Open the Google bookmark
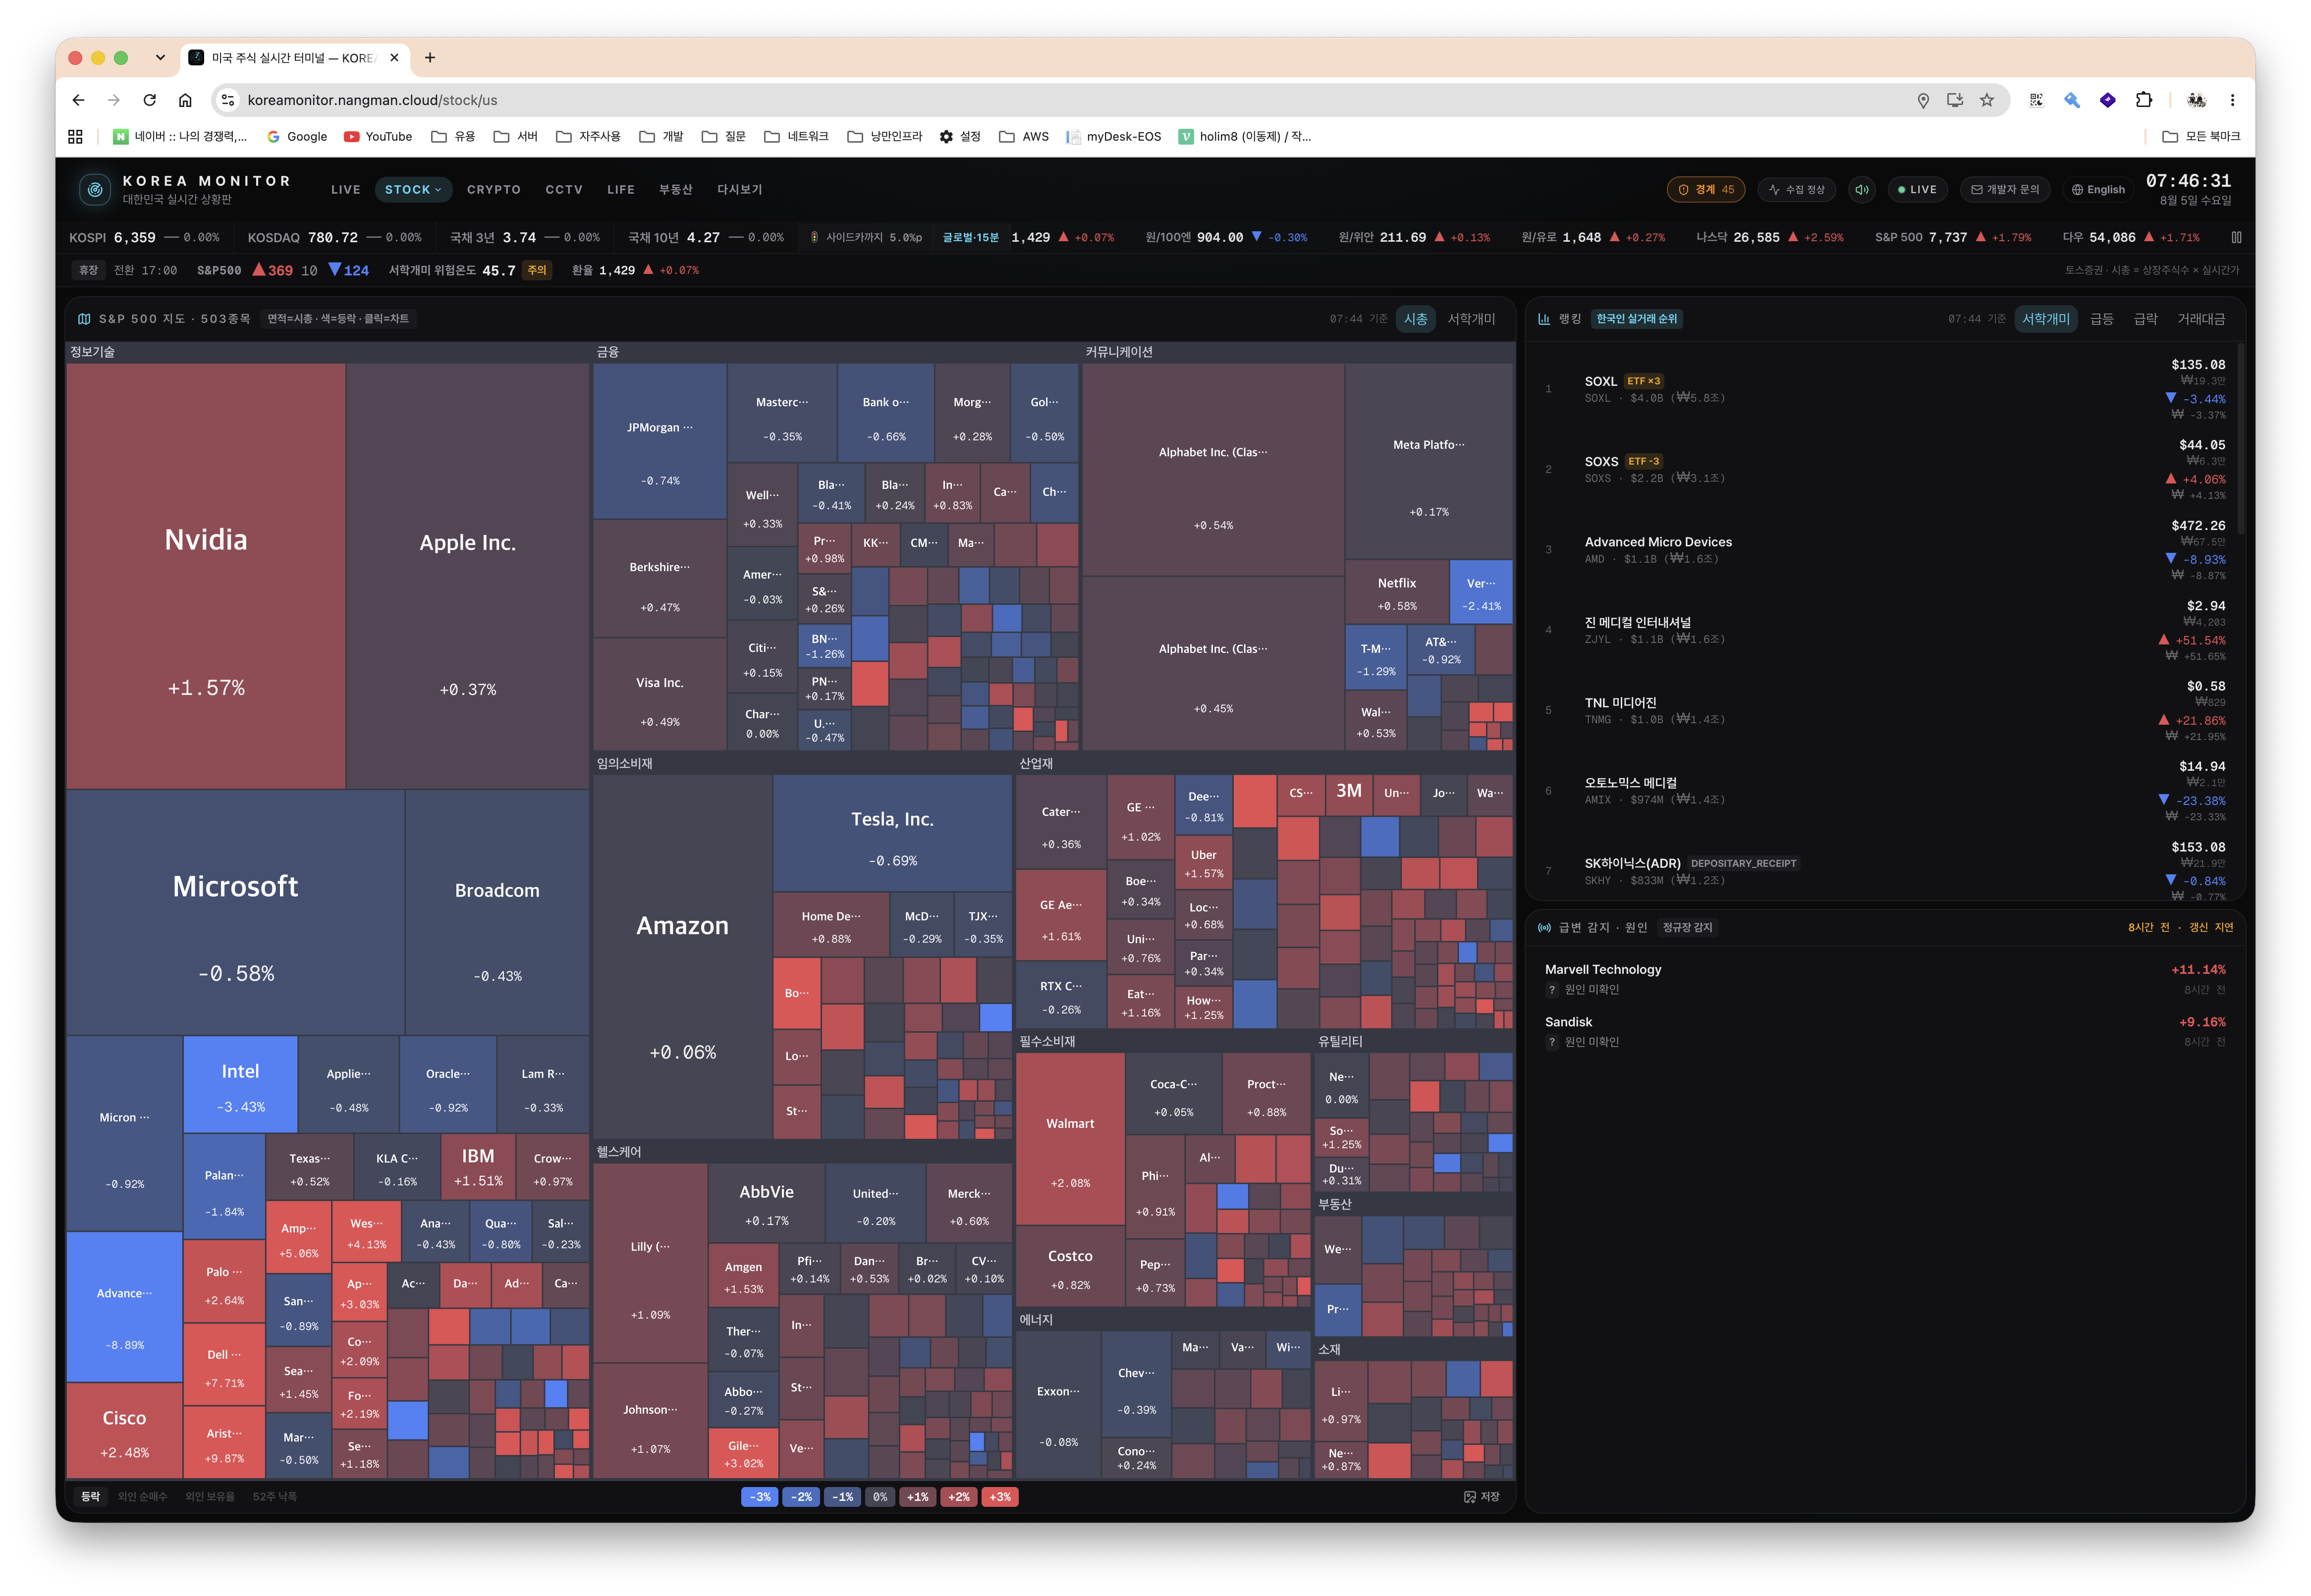The width and height of the screenshot is (2311, 1596). pos(297,137)
